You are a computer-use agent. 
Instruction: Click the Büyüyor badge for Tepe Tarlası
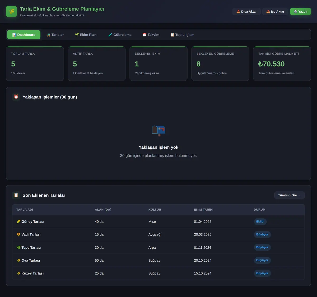click(262, 247)
